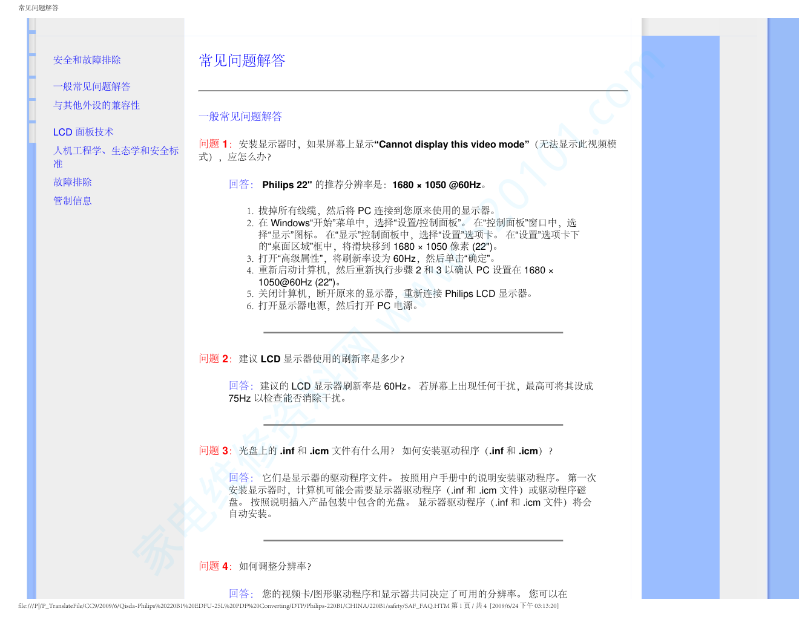Open the LCD 面板技术 sidebar link
799x617 pixels.
(84, 132)
